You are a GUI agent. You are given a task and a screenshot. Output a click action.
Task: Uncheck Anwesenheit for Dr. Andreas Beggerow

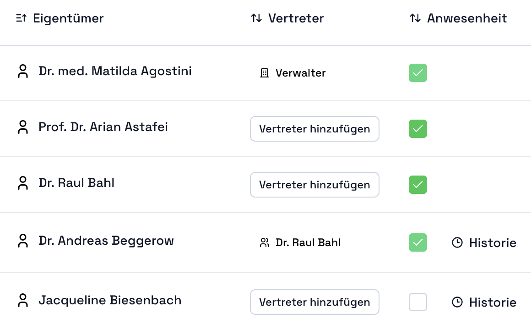point(417,242)
